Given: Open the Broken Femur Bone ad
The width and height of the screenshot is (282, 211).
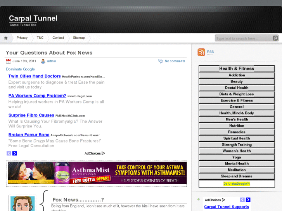Looking at the screenshot, I should pyautogui.click(x=29, y=135).
